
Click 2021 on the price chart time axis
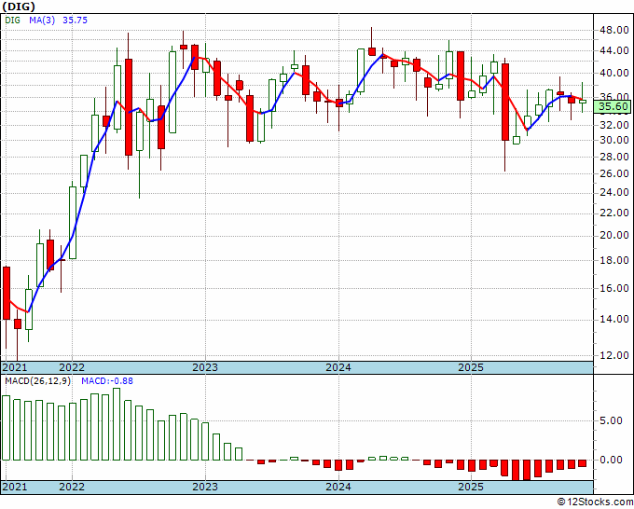pos(15,367)
